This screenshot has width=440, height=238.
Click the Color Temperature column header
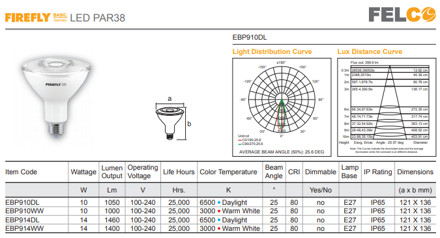[x=228, y=172]
